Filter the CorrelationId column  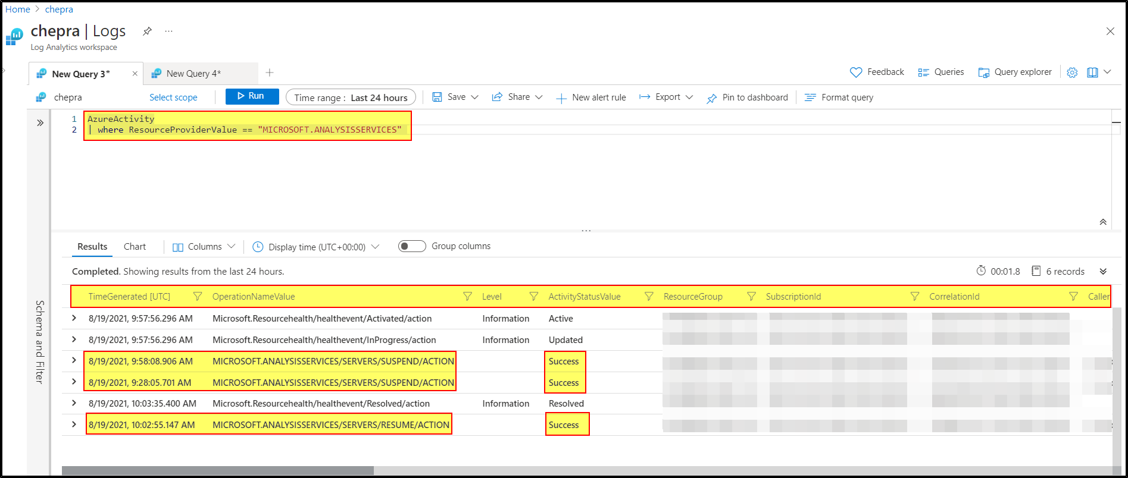click(x=1073, y=296)
